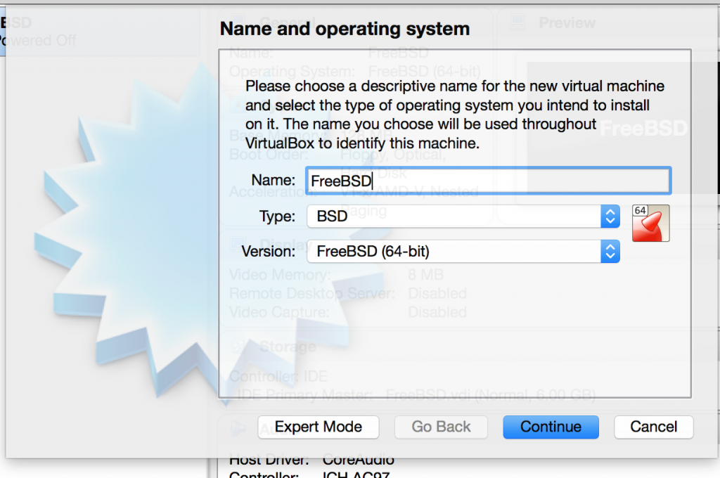Click the "Name and operating system" heading
The width and height of the screenshot is (720, 478).
tap(345, 29)
